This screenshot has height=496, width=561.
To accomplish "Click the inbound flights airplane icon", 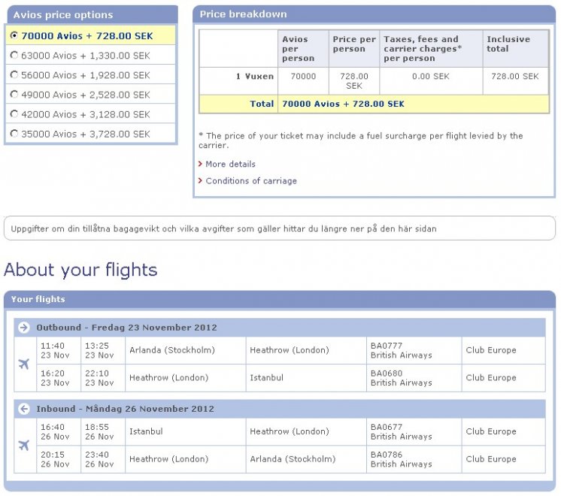I will [x=24, y=446].
